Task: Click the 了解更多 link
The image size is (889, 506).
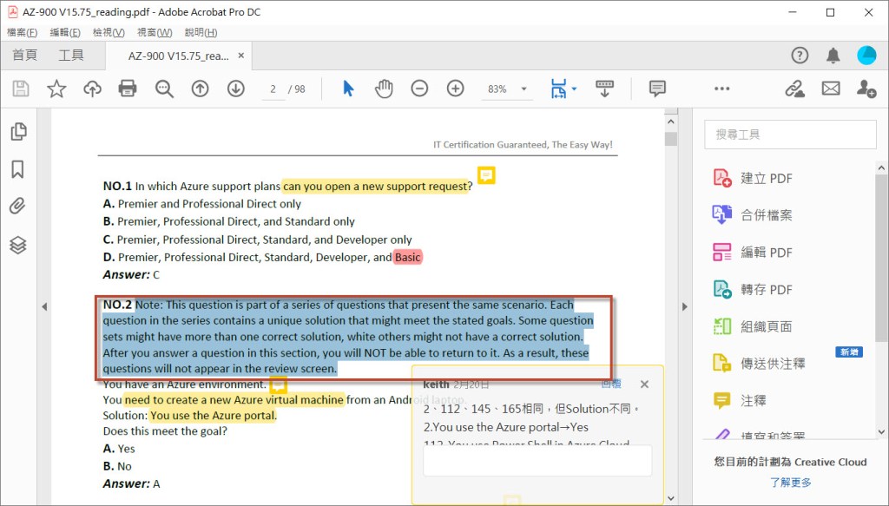Action: click(790, 483)
